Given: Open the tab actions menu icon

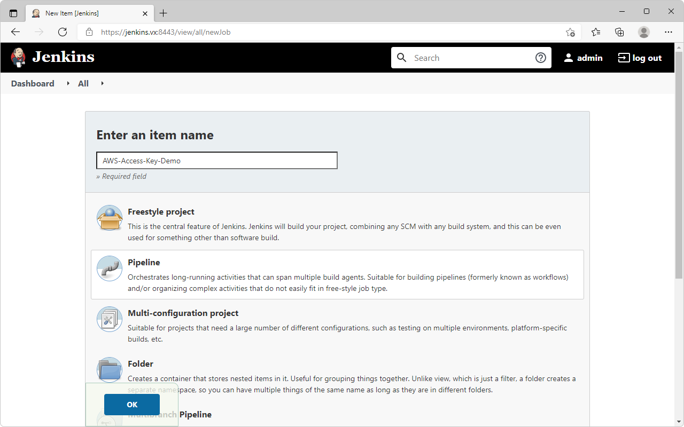Looking at the screenshot, I should click(x=13, y=13).
